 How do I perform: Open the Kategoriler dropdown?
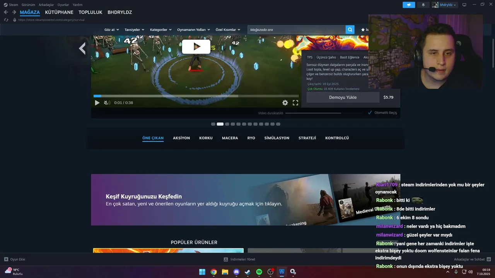click(160, 30)
